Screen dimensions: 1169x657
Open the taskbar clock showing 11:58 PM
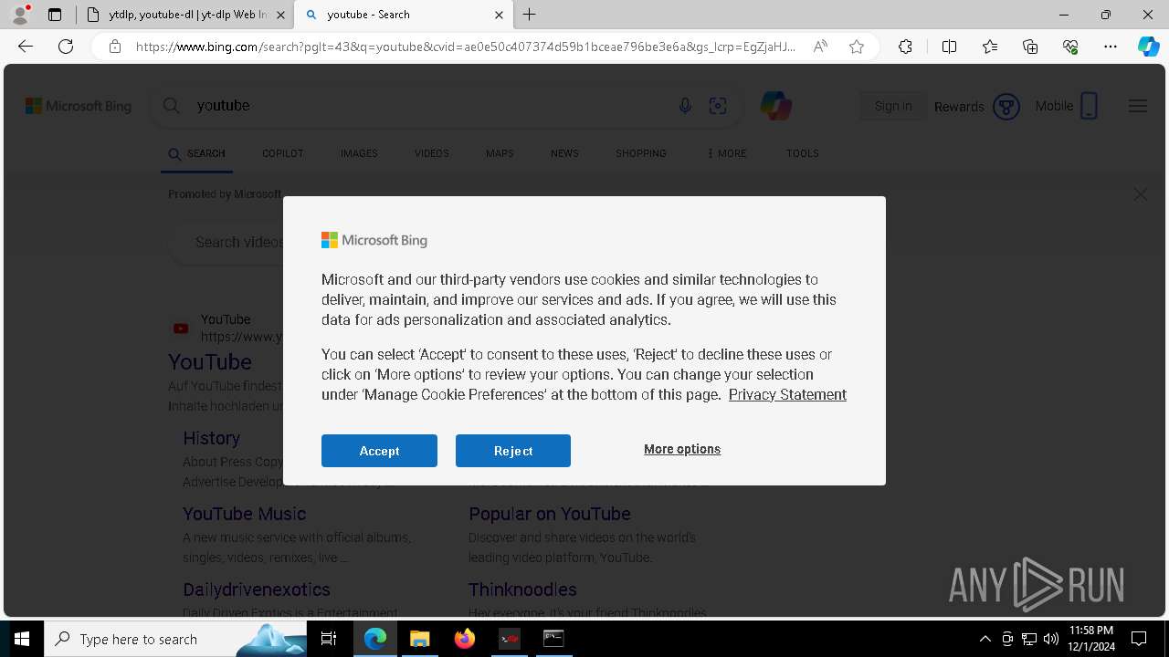1091,639
